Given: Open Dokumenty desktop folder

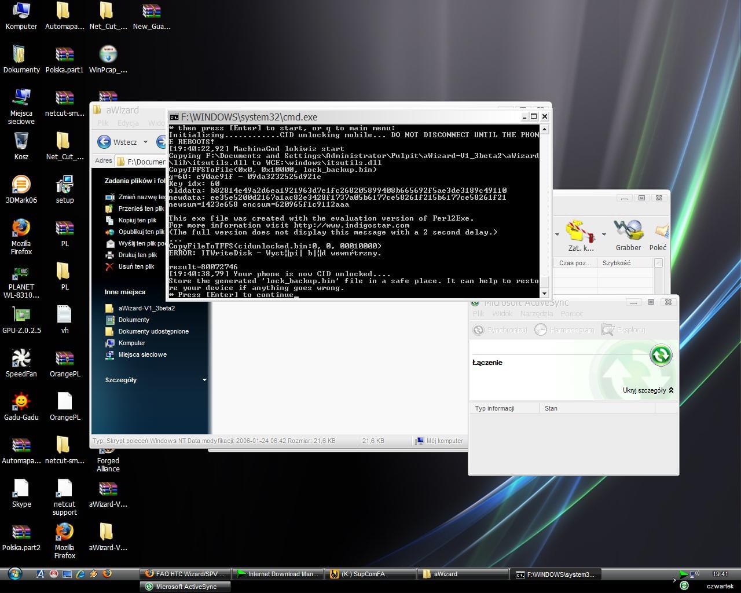Looking at the screenshot, I should click(21, 59).
